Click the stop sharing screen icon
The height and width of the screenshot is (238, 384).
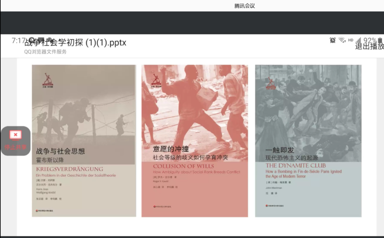15,135
